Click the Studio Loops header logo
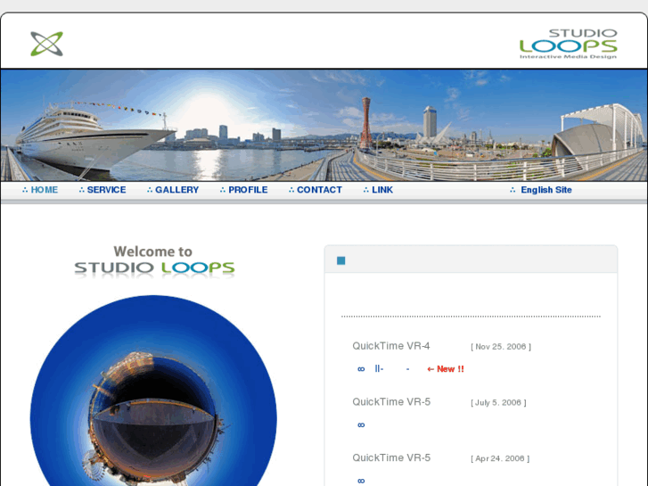The image size is (648, 486). point(569,44)
